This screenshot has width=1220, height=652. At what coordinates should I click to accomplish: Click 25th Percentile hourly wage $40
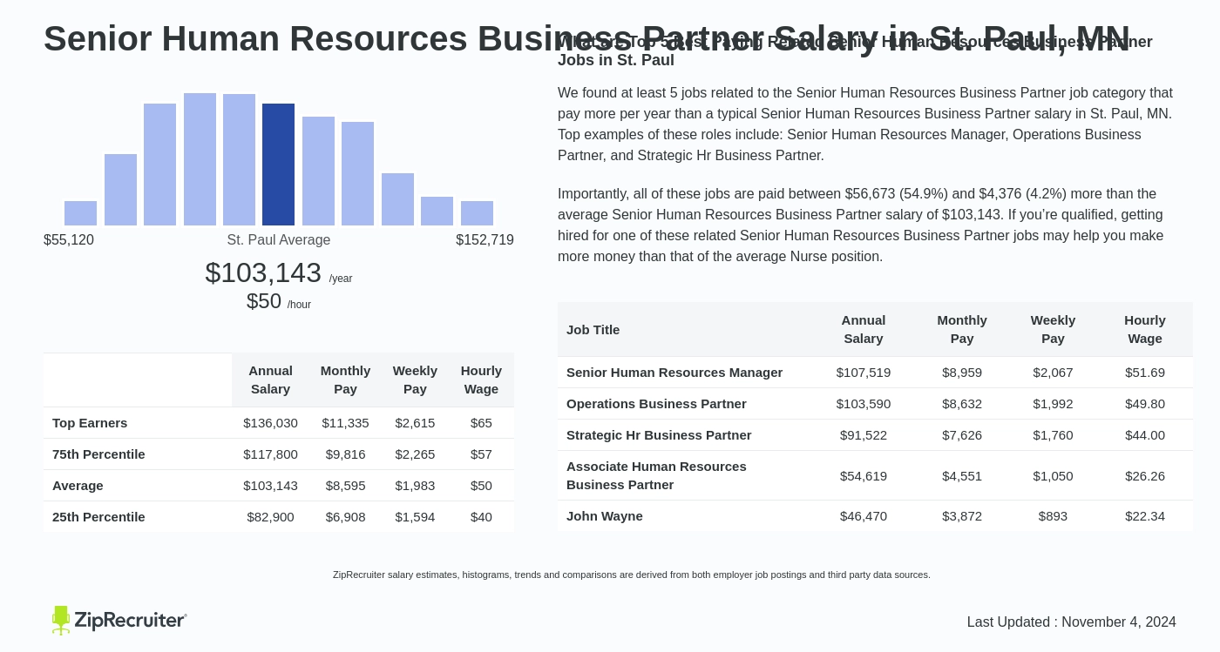point(481,517)
